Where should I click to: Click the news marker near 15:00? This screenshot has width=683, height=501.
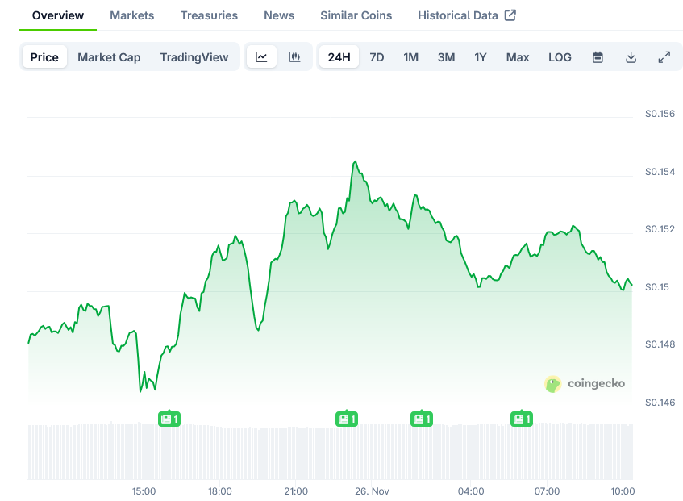[169, 419]
